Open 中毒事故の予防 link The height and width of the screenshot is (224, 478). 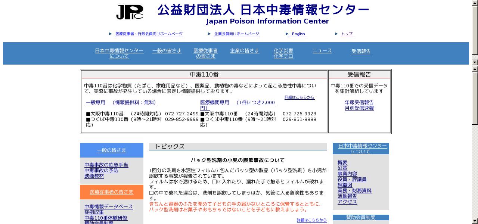(x=102, y=171)
